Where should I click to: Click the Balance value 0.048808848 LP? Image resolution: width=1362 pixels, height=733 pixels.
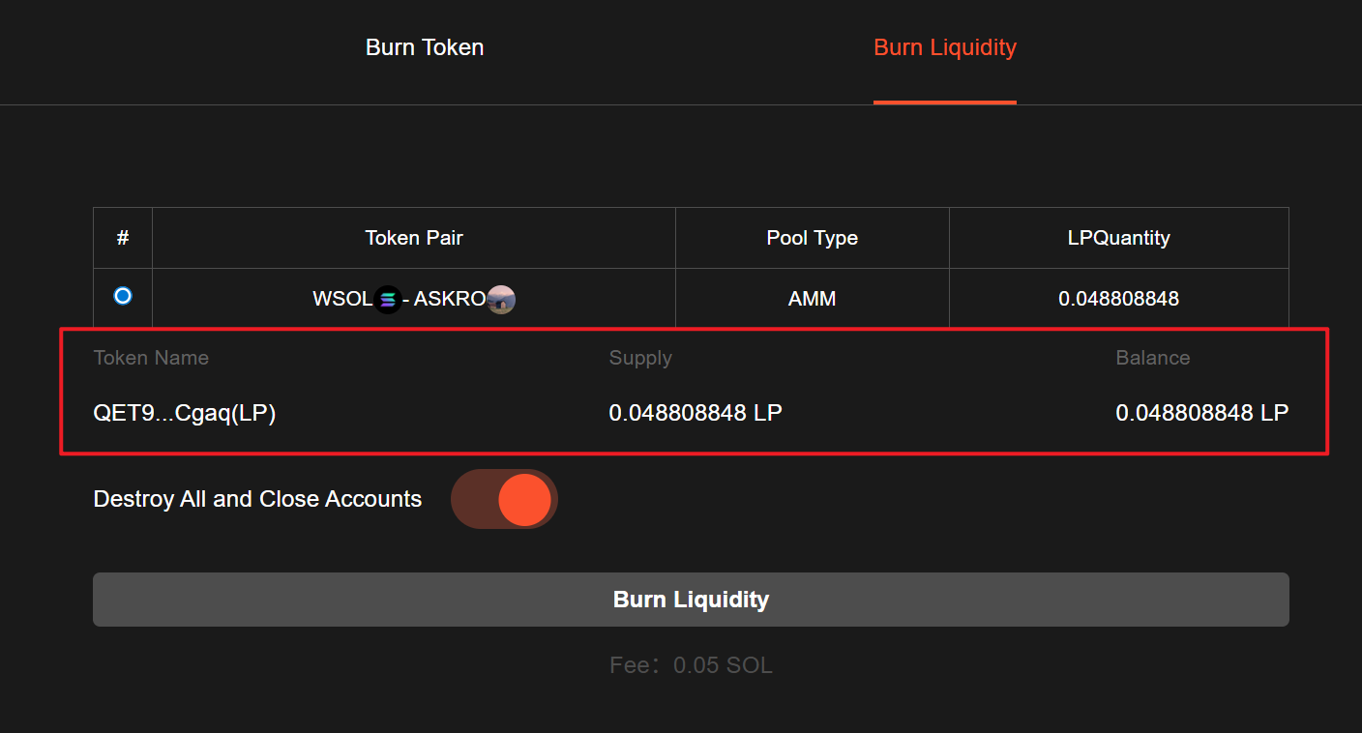click(x=1201, y=413)
